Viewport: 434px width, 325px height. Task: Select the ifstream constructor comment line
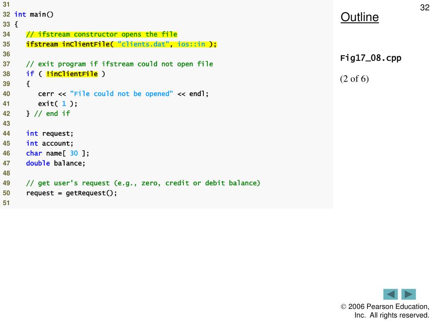102,34
